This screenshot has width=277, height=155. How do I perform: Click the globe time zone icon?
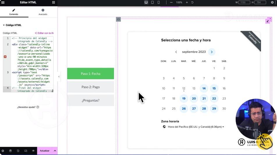pos(164,127)
